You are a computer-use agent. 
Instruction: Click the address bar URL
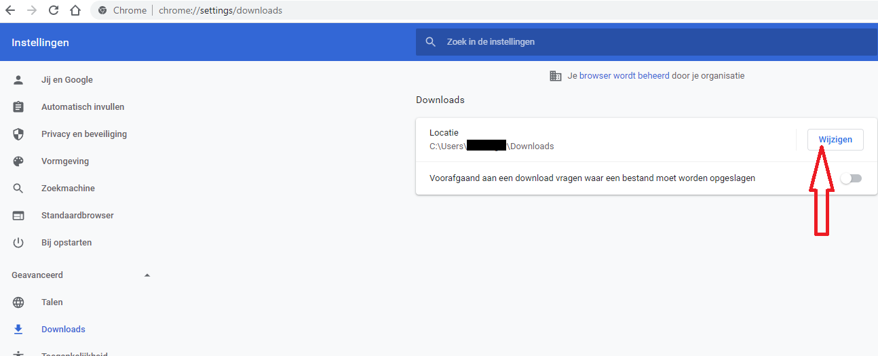tap(221, 10)
